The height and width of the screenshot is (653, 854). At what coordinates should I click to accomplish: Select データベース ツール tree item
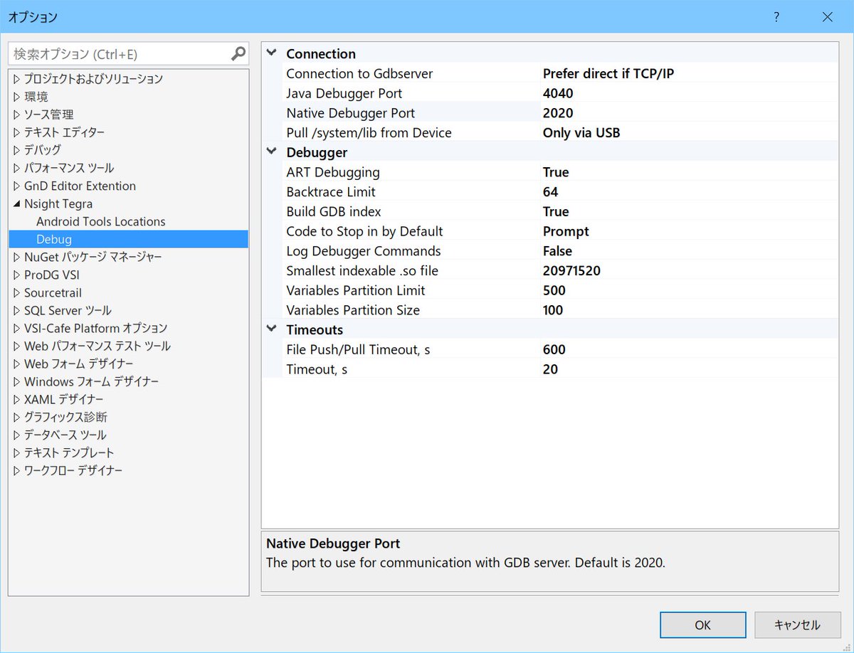[x=65, y=435]
